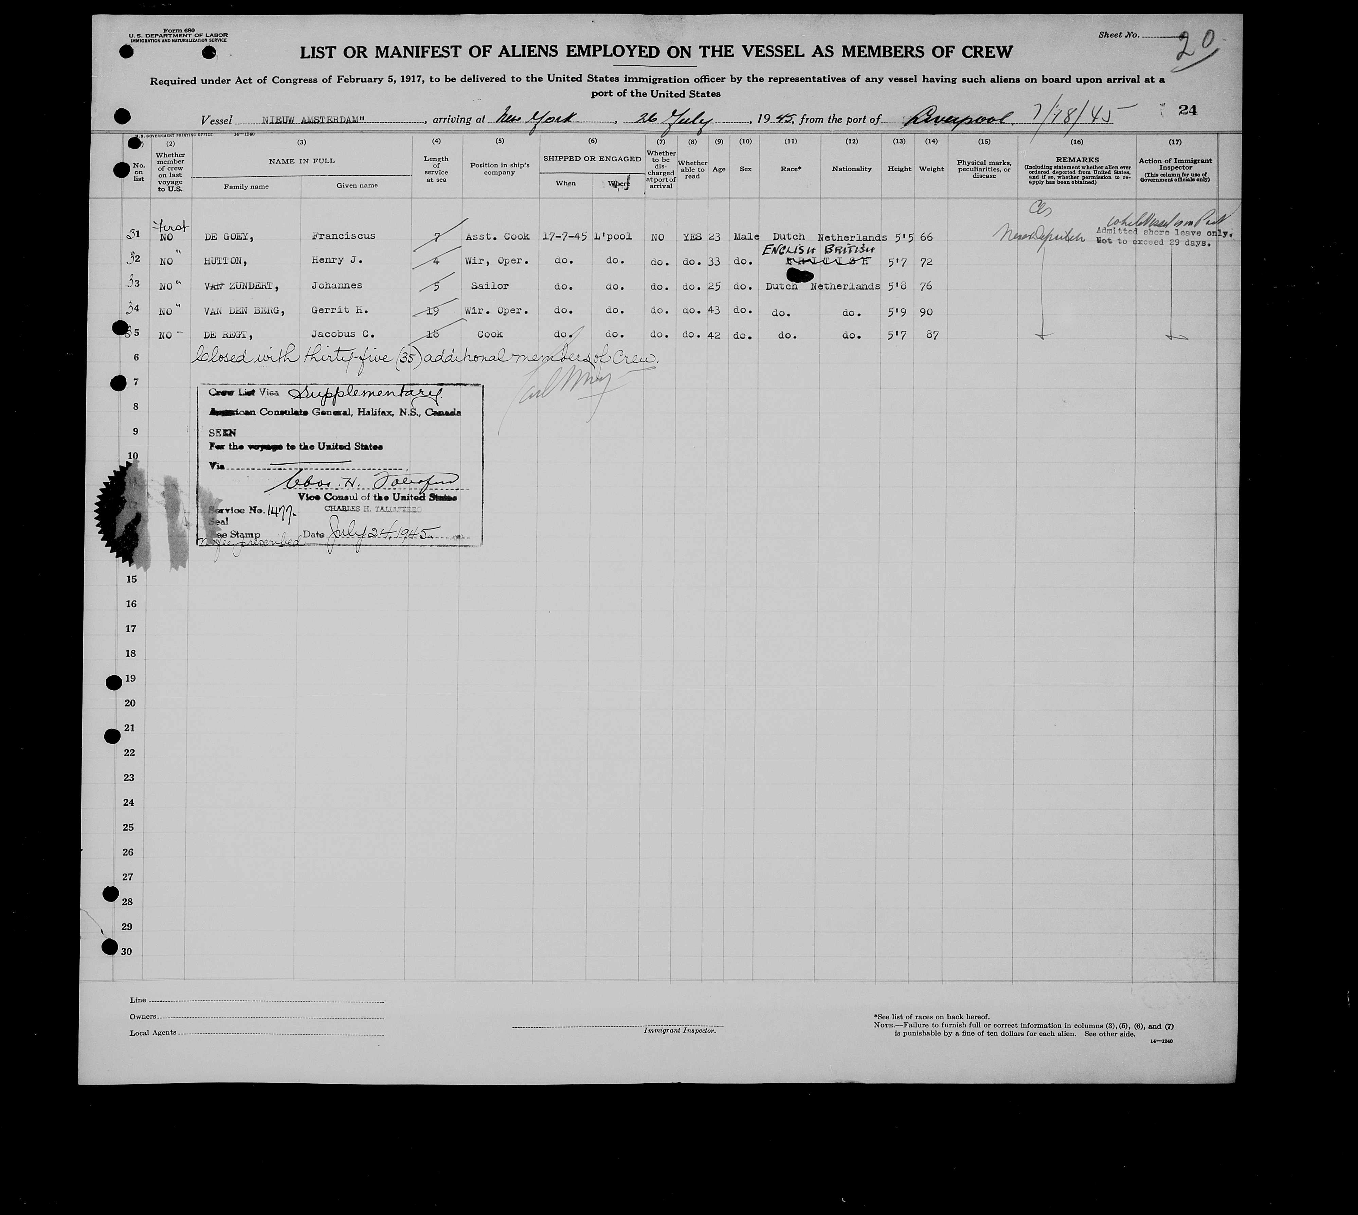Viewport: 1358px width, 1215px height.
Task: Click the shipped place "L'pool"
Action: pos(613,236)
